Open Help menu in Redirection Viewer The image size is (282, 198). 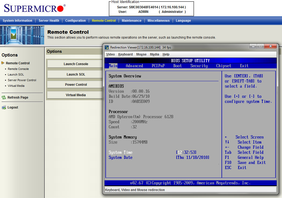pyautogui.click(x=166, y=54)
